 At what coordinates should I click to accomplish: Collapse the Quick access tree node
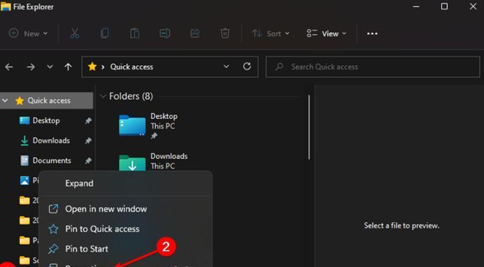(5, 101)
